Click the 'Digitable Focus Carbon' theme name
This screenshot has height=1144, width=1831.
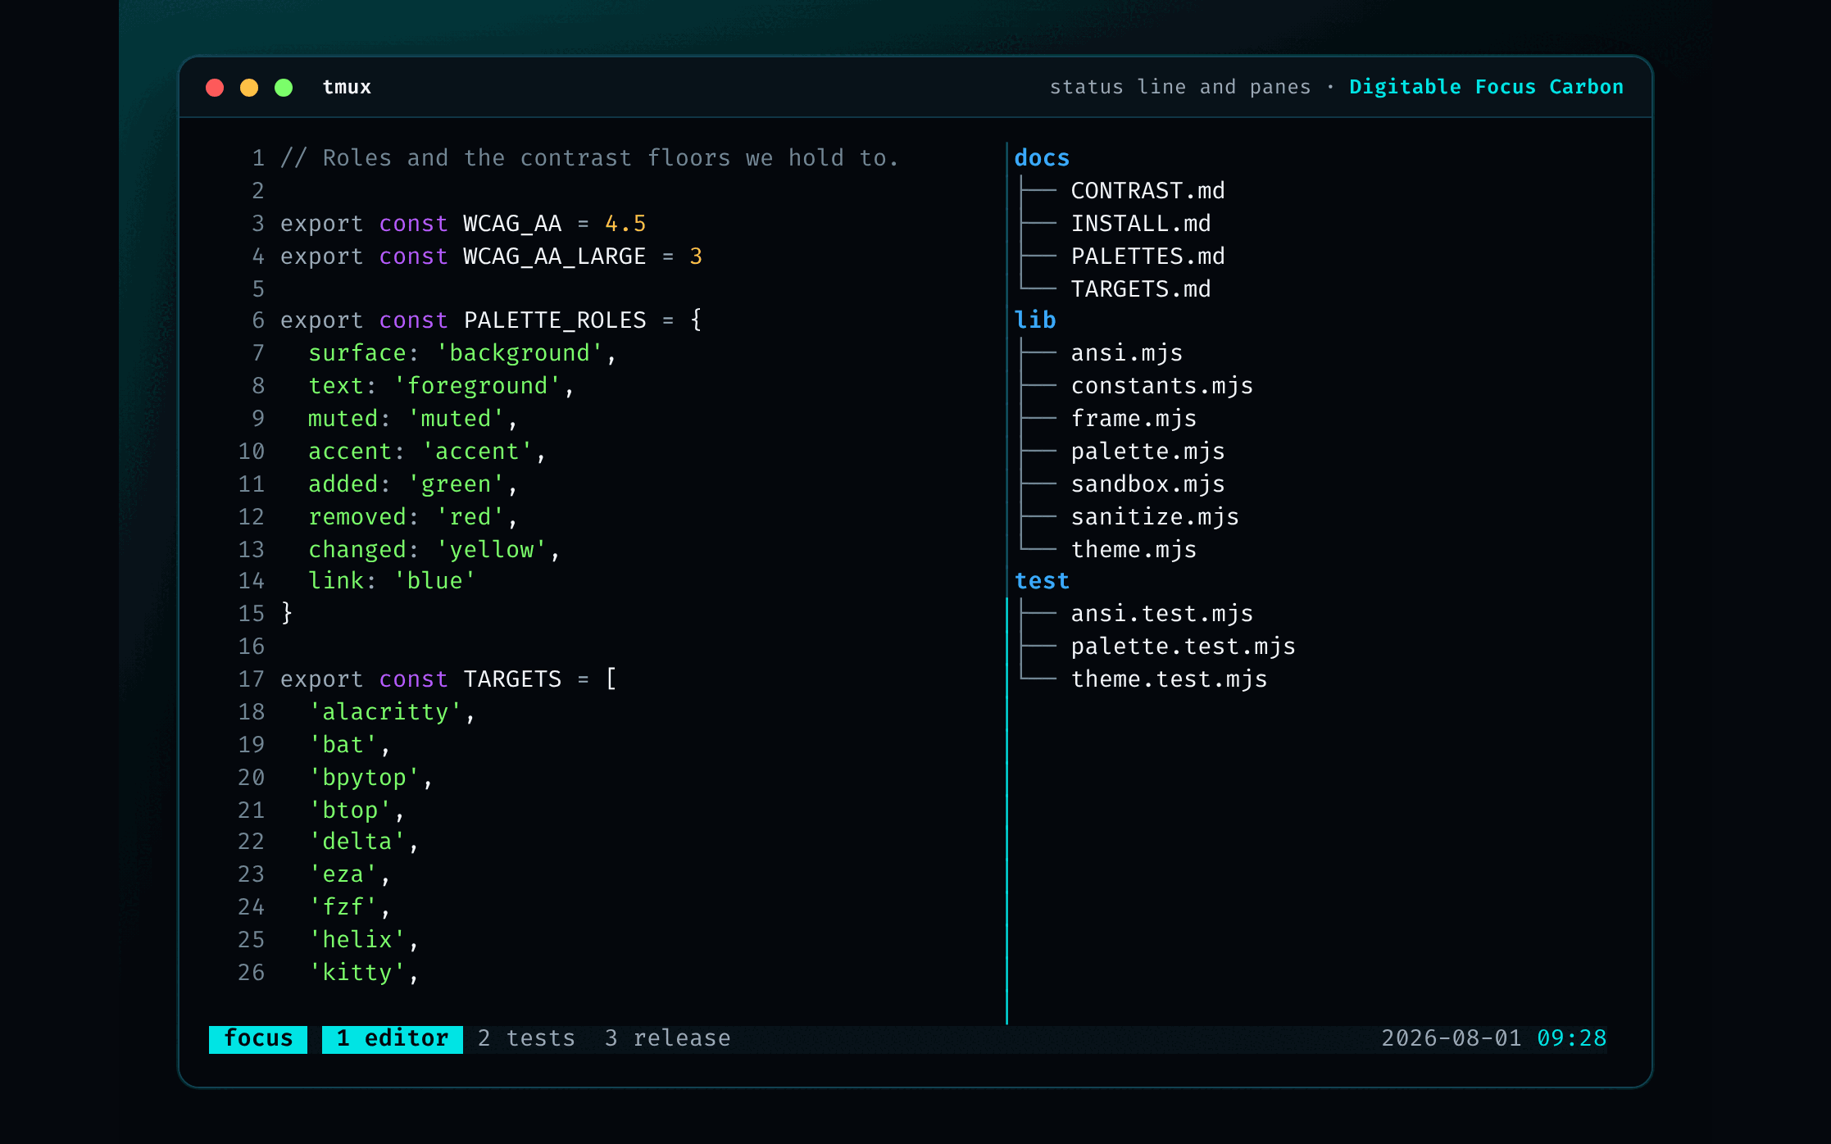point(1486,87)
